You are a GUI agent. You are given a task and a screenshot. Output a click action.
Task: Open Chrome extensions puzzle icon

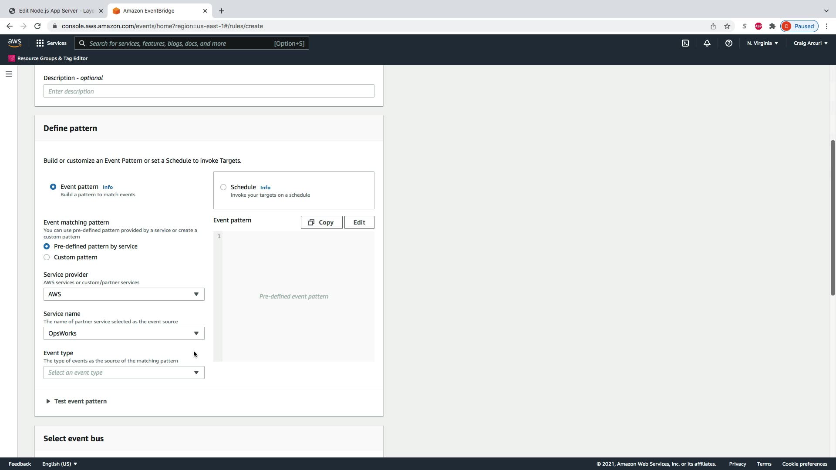coord(772,26)
